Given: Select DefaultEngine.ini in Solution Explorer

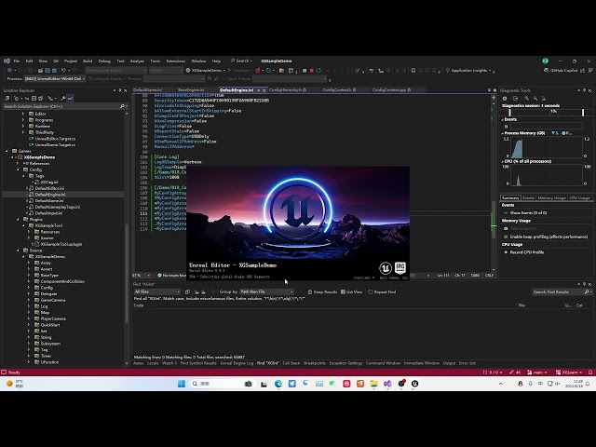Looking at the screenshot, I should pyautogui.click(x=49, y=195).
